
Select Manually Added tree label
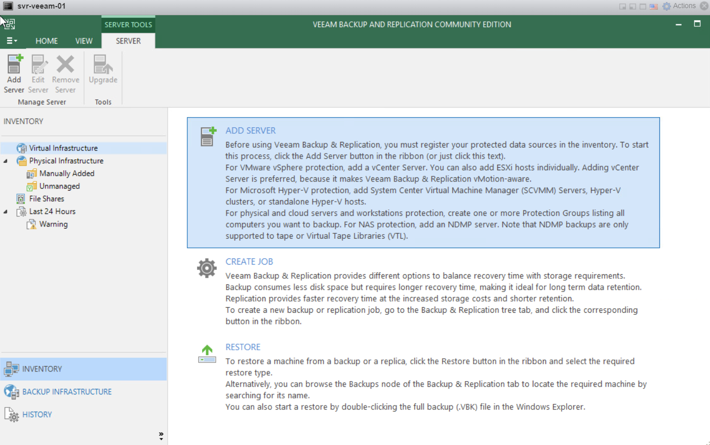pyautogui.click(x=67, y=173)
